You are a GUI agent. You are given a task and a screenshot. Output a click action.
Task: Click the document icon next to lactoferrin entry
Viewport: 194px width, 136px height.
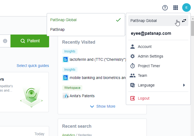tap(65, 59)
